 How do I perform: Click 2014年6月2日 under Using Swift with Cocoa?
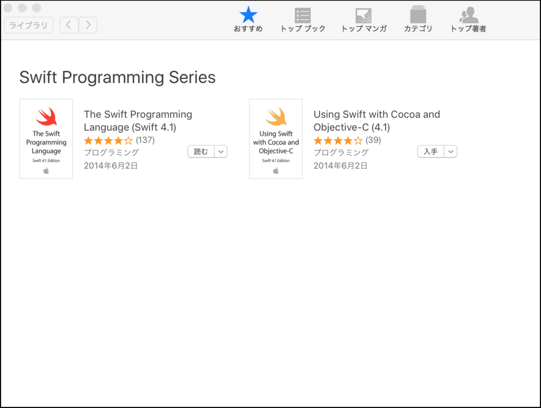click(x=340, y=166)
